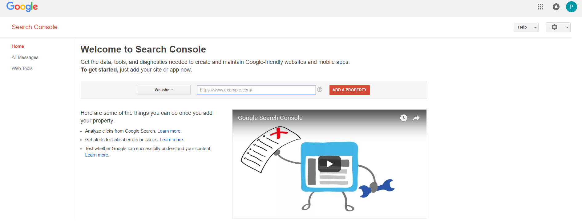Select Home in the sidebar
This screenshot has height=221, width=582.
tap(18, 46)
